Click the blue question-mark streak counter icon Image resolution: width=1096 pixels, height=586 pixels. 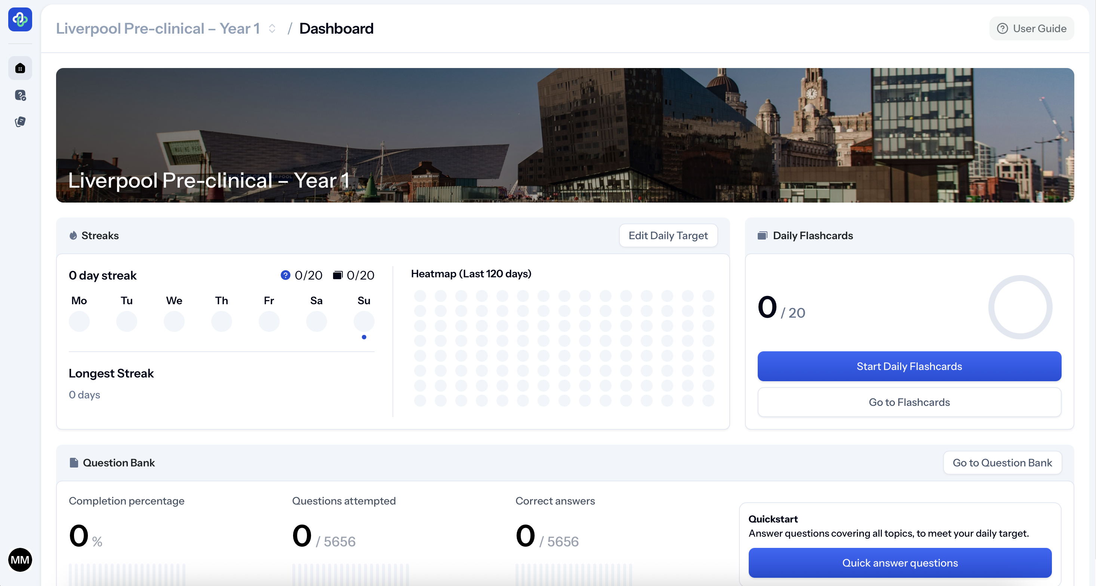click(286, 275)
